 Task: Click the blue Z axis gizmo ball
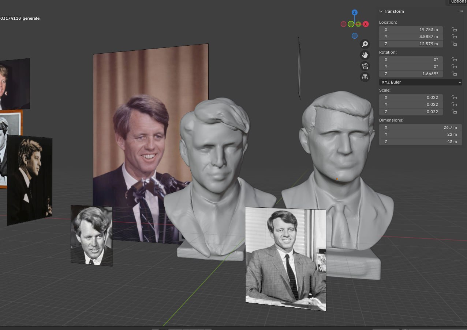354,12
